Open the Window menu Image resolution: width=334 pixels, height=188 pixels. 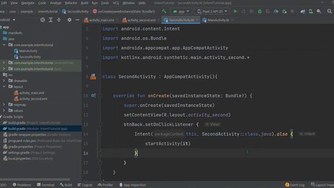pyautogui.click(x=128, y=3)
